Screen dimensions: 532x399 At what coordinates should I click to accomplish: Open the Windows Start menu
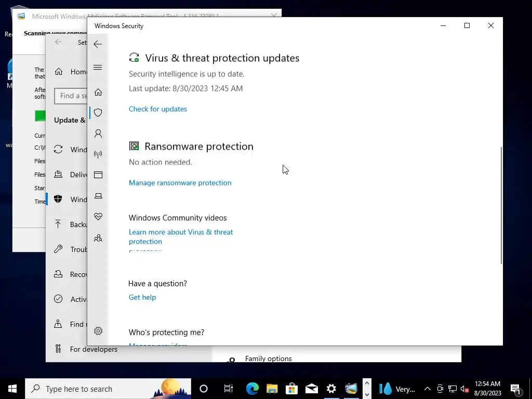(x=12, y=389)
